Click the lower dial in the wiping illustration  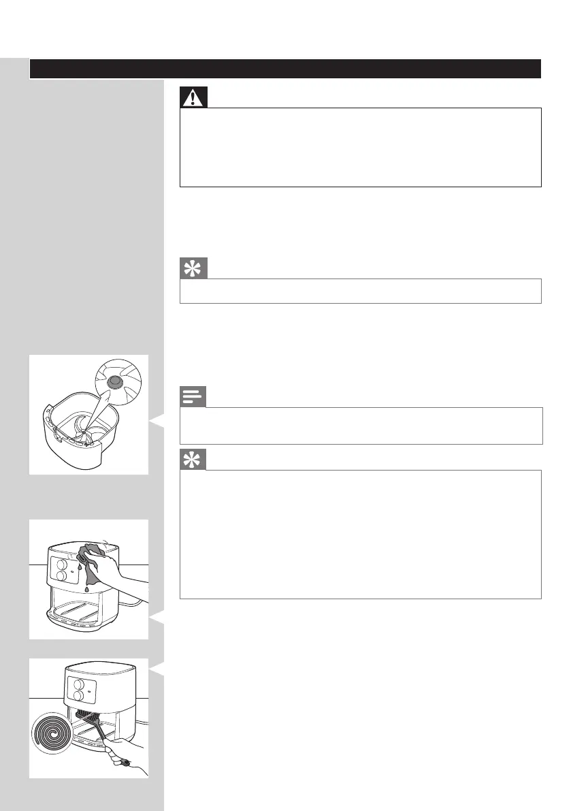[61, 575]
